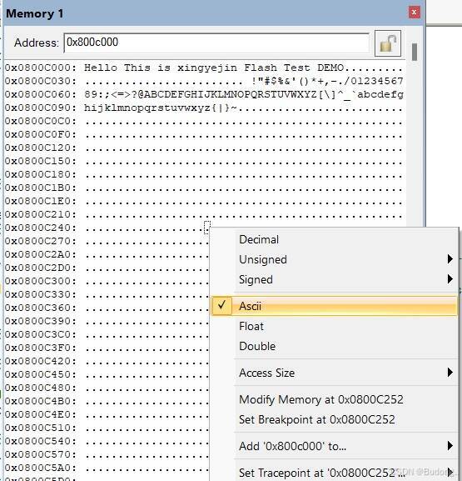Click the memory view scrollbar thumb
Viewport: 462px width, 481px height.
pyautogui.click(x=415, y=53)
